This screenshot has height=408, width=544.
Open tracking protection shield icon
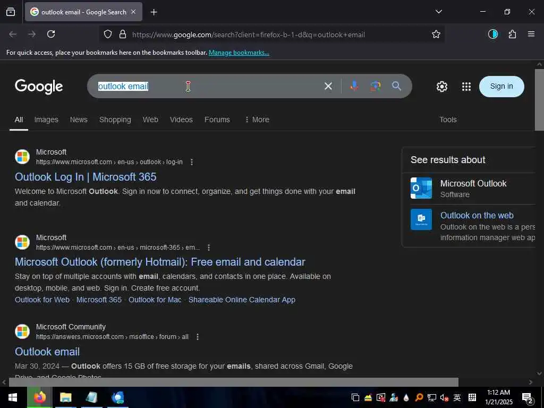(108, 35)
